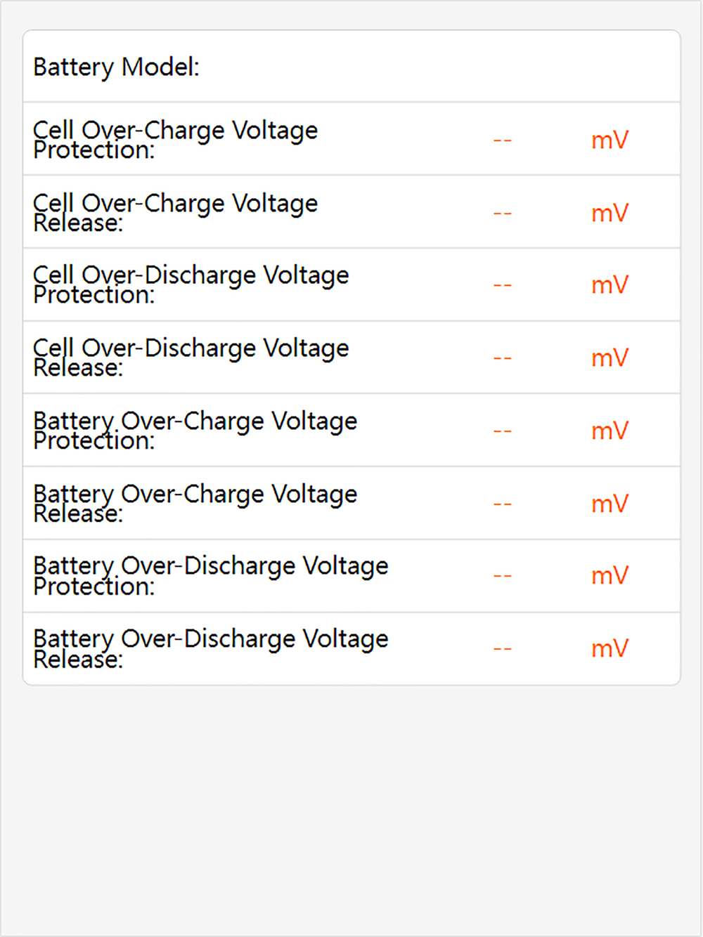Image resolution: width=703 pixels, height=937 pixels.
Task: Select Battery Over-Discharge Voltage Protection label
Action: click(210, 576)
